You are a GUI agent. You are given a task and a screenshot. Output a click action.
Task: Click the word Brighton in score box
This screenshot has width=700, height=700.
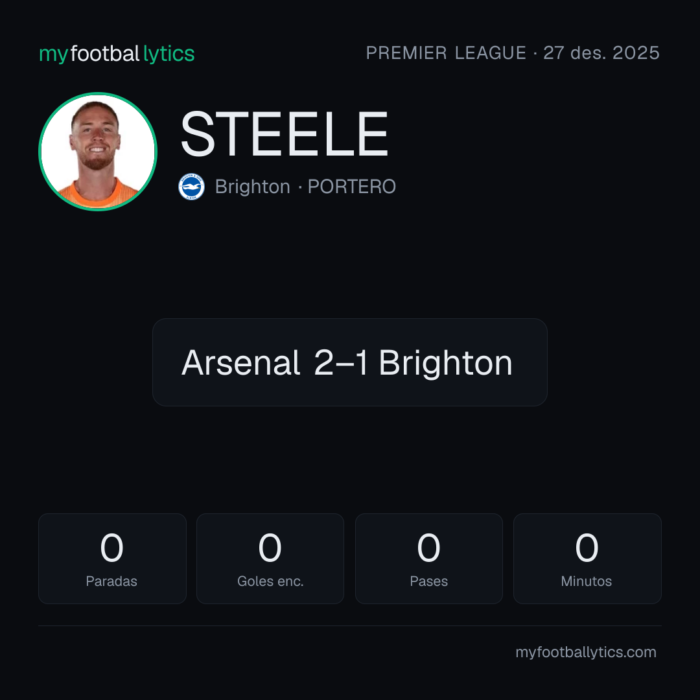(445, 364)
